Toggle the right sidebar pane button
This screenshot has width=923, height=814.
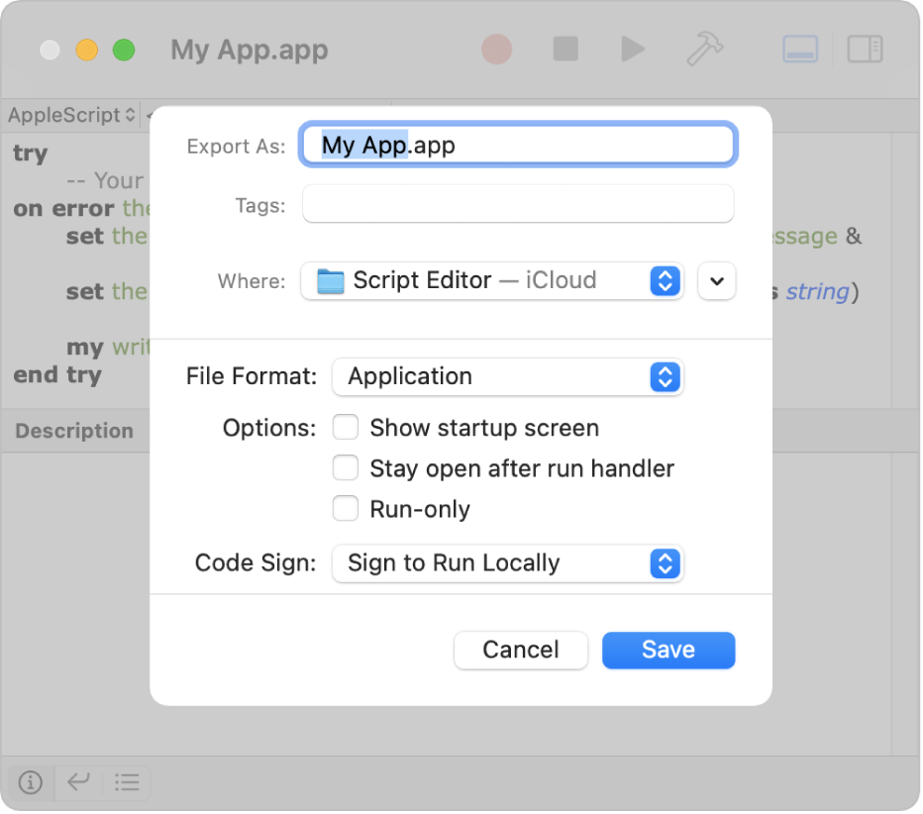click(x=865, y=49)
